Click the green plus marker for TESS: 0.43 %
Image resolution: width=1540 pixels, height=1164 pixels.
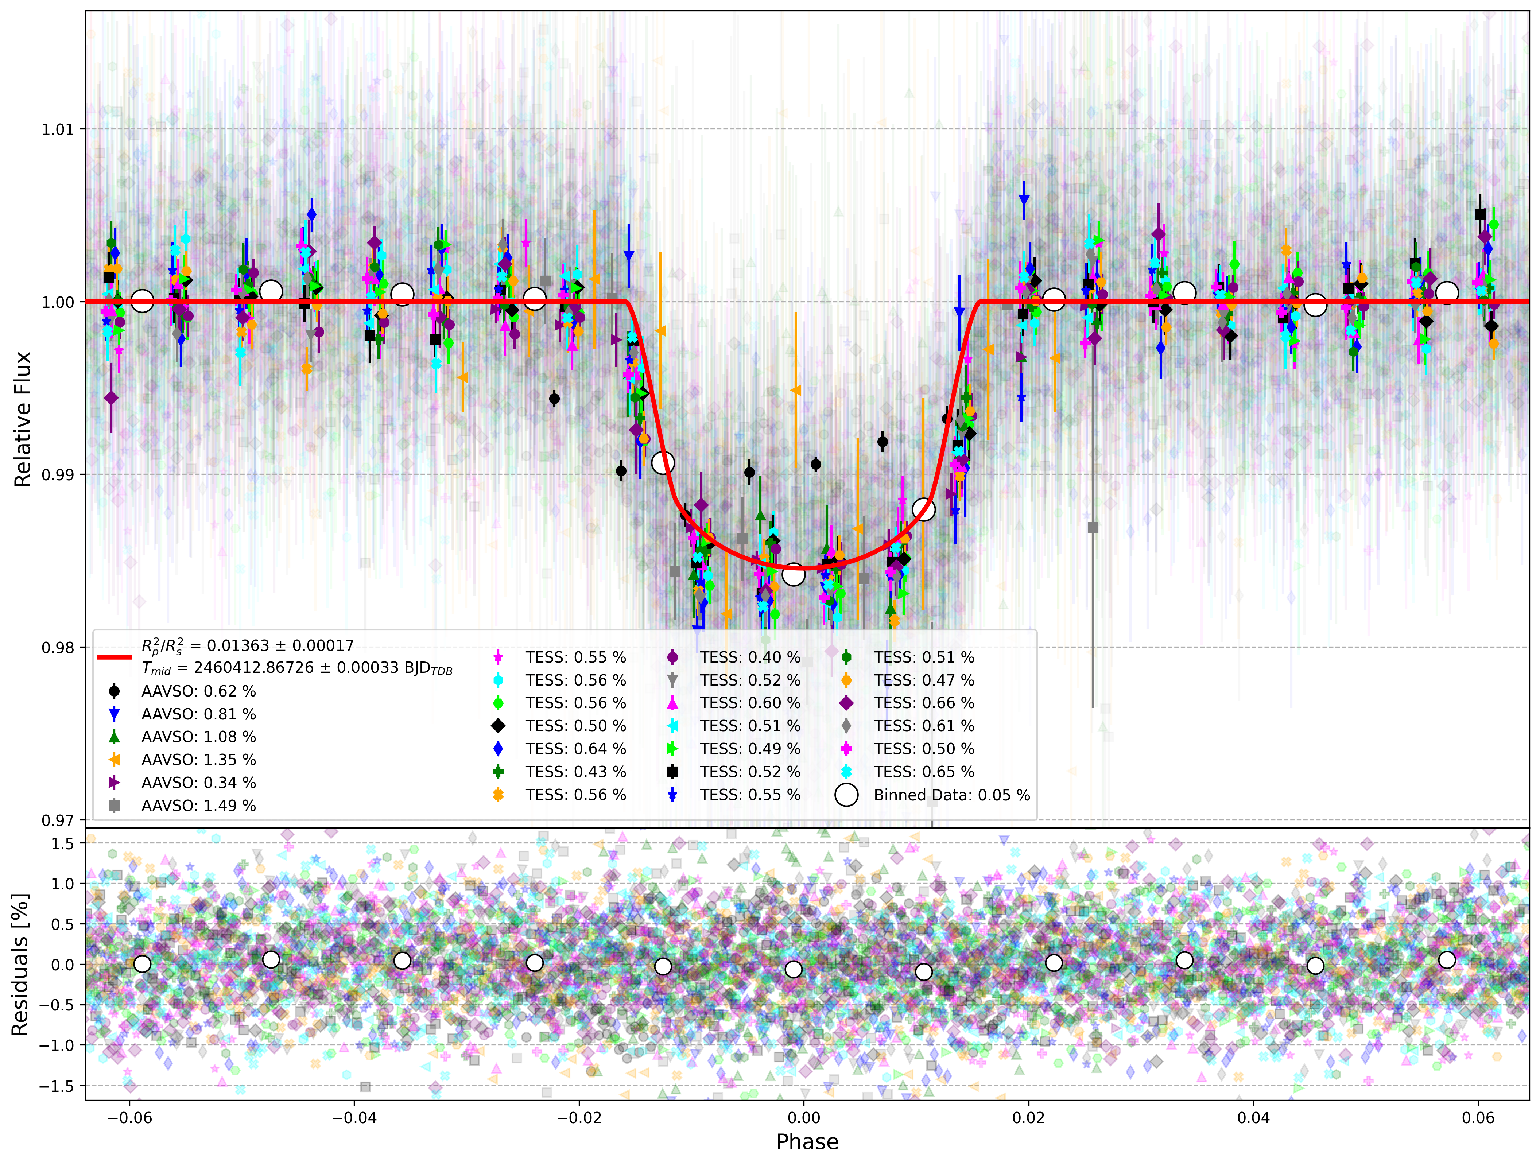pos(498,772)
